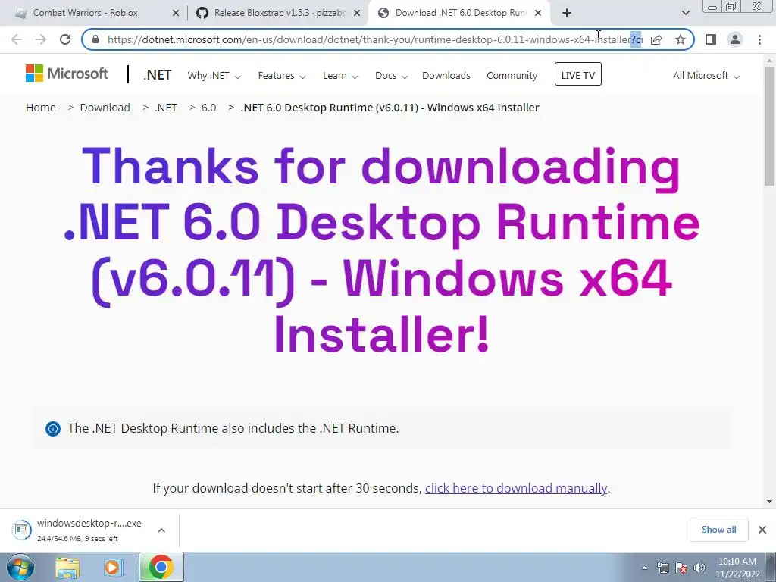The image size is (776, 582).
Task: Open the Windows Start button
Action: point(20,567)
